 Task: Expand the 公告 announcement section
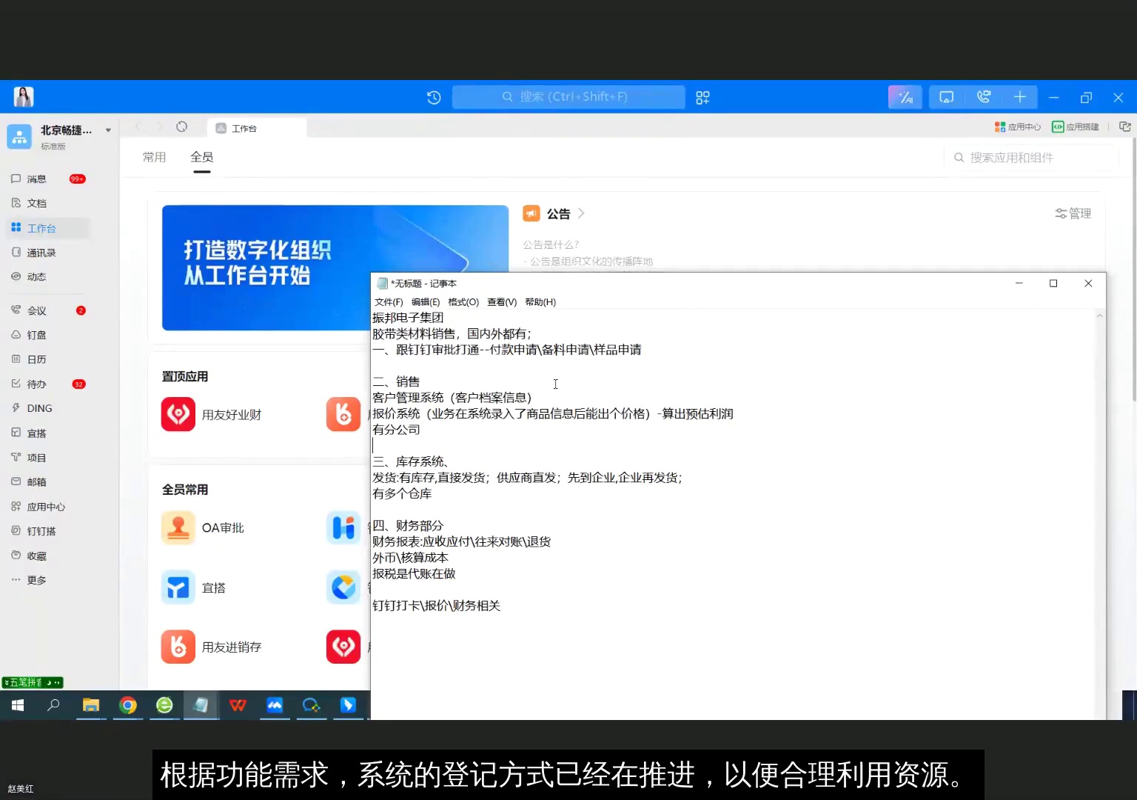pyautogui.click(x=582, y=213)
